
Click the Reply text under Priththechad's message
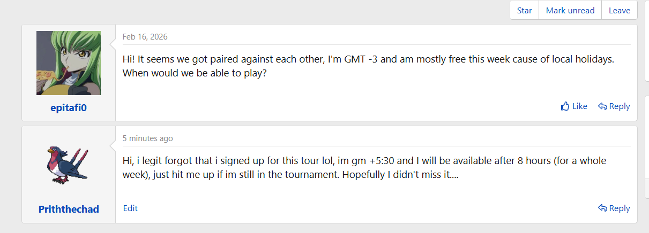pyautogui.click(x=620, y=208)
